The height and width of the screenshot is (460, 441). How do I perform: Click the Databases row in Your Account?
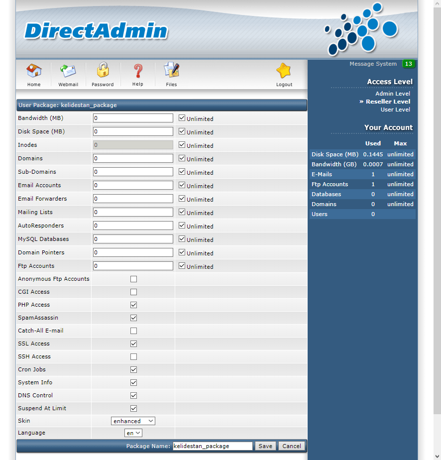(362, 194)
